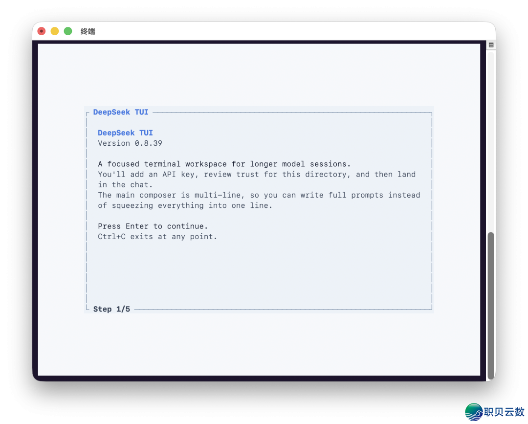Click the blue DeepSeek TUI border title
The width and height of the screenshot is (528, 424).
click(121, 112)
